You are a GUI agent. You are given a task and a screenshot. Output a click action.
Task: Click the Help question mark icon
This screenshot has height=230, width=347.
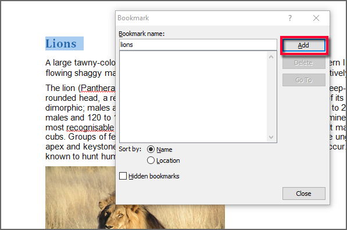[x=290, y=18]
